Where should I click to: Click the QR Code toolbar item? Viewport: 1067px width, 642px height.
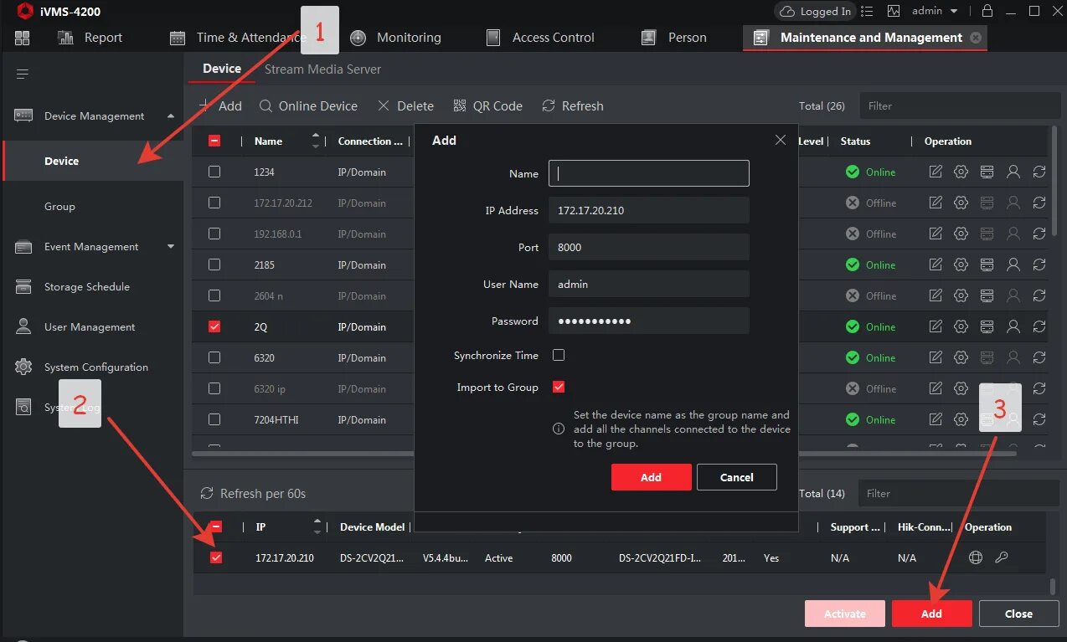[487, 106]
